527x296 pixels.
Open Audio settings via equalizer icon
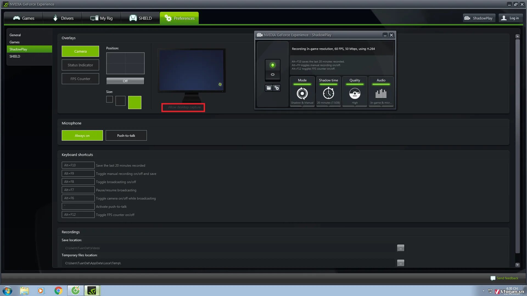381,93
